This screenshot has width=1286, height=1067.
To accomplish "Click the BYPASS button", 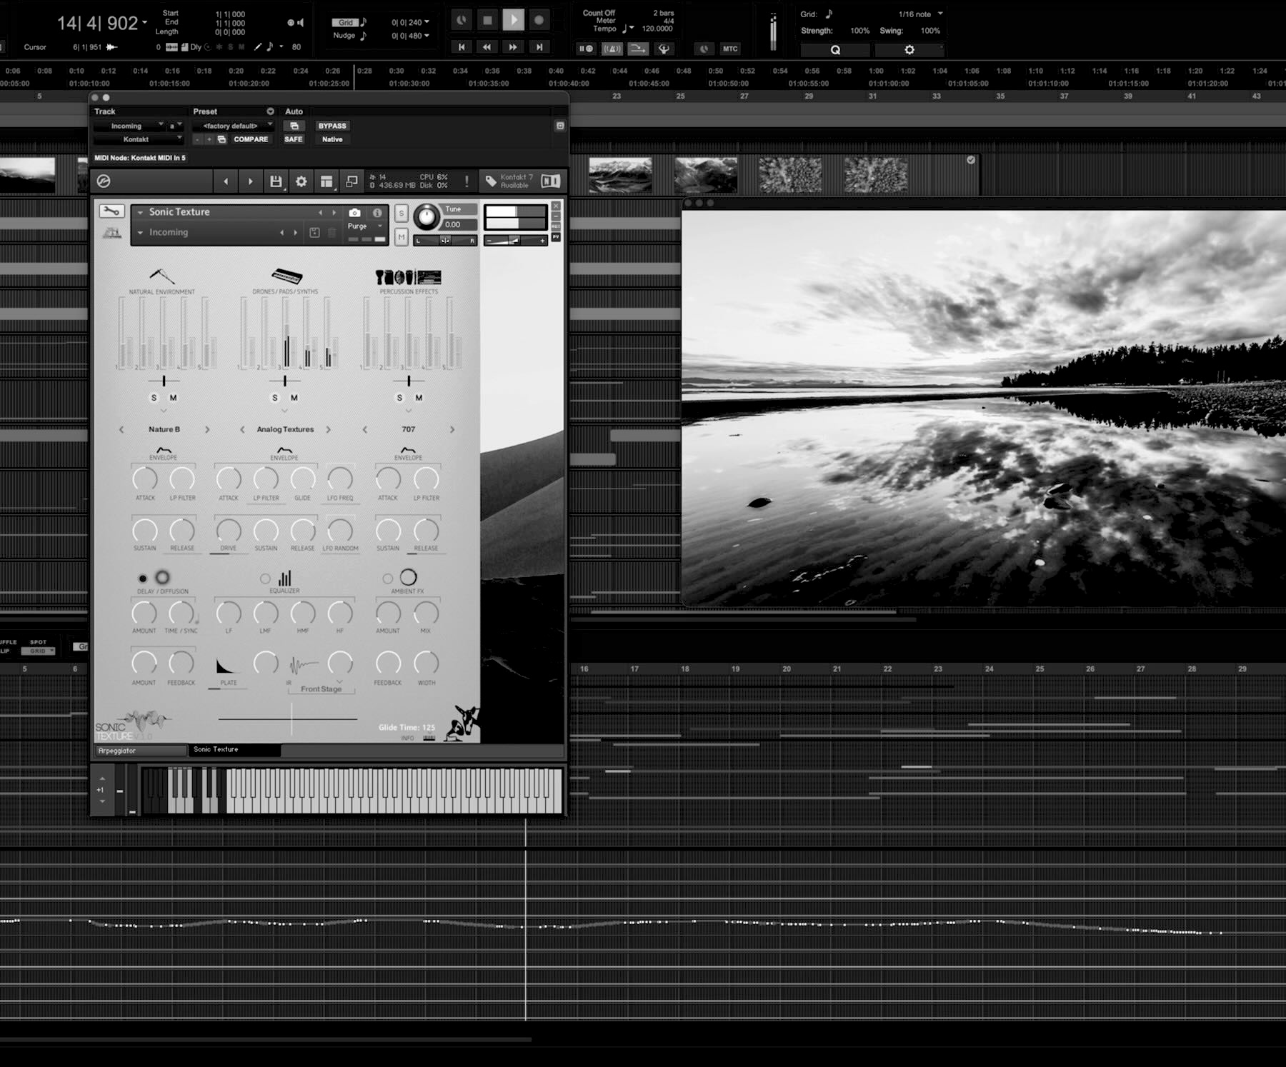I will pos(332,126).
